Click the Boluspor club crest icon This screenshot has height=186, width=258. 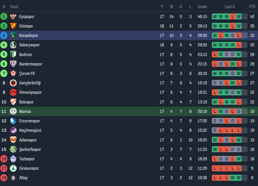click(x=13, y=102)
